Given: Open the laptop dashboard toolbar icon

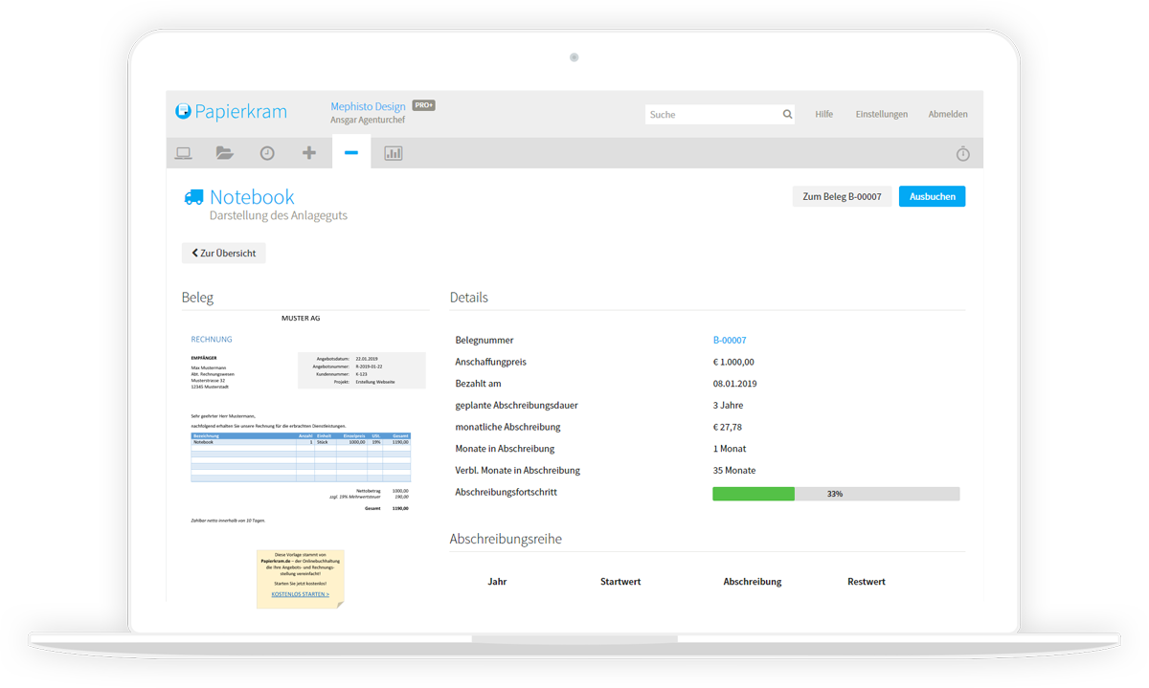Looking at the screenshot, I should pyautogui.click(x=184, y=153).
